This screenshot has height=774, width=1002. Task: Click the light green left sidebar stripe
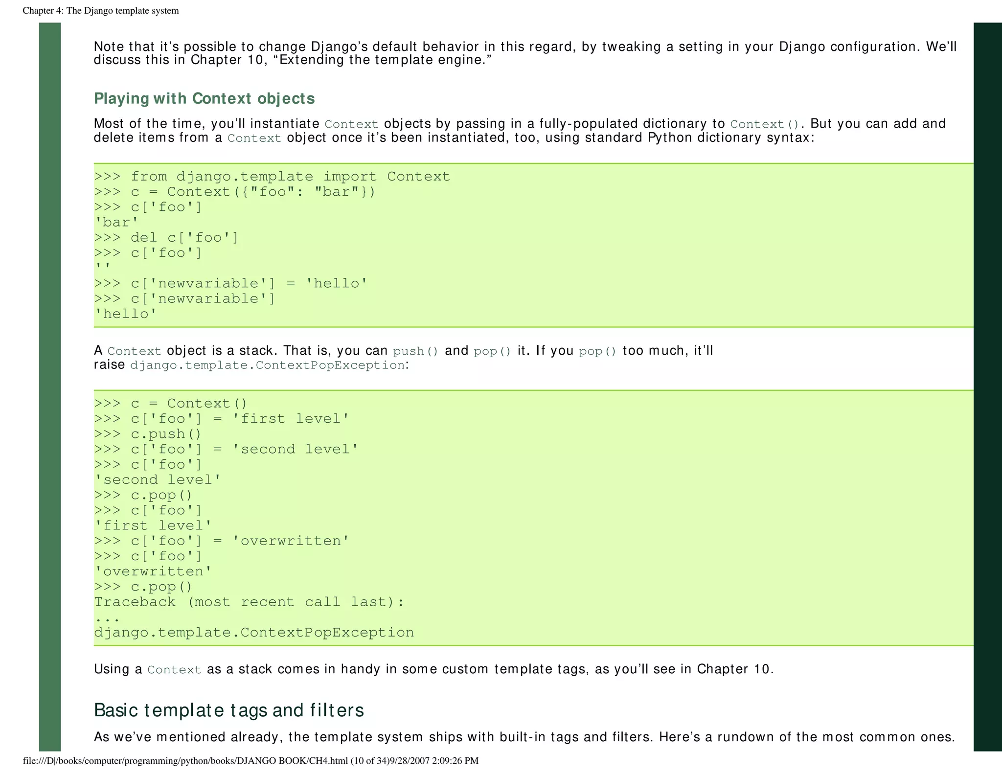click(x=50, y=387)
